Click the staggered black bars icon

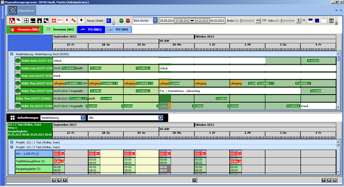[x=19, y=21]
